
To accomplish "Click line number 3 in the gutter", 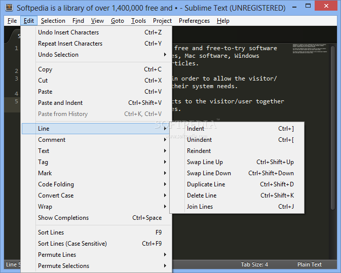I will 17,79.
